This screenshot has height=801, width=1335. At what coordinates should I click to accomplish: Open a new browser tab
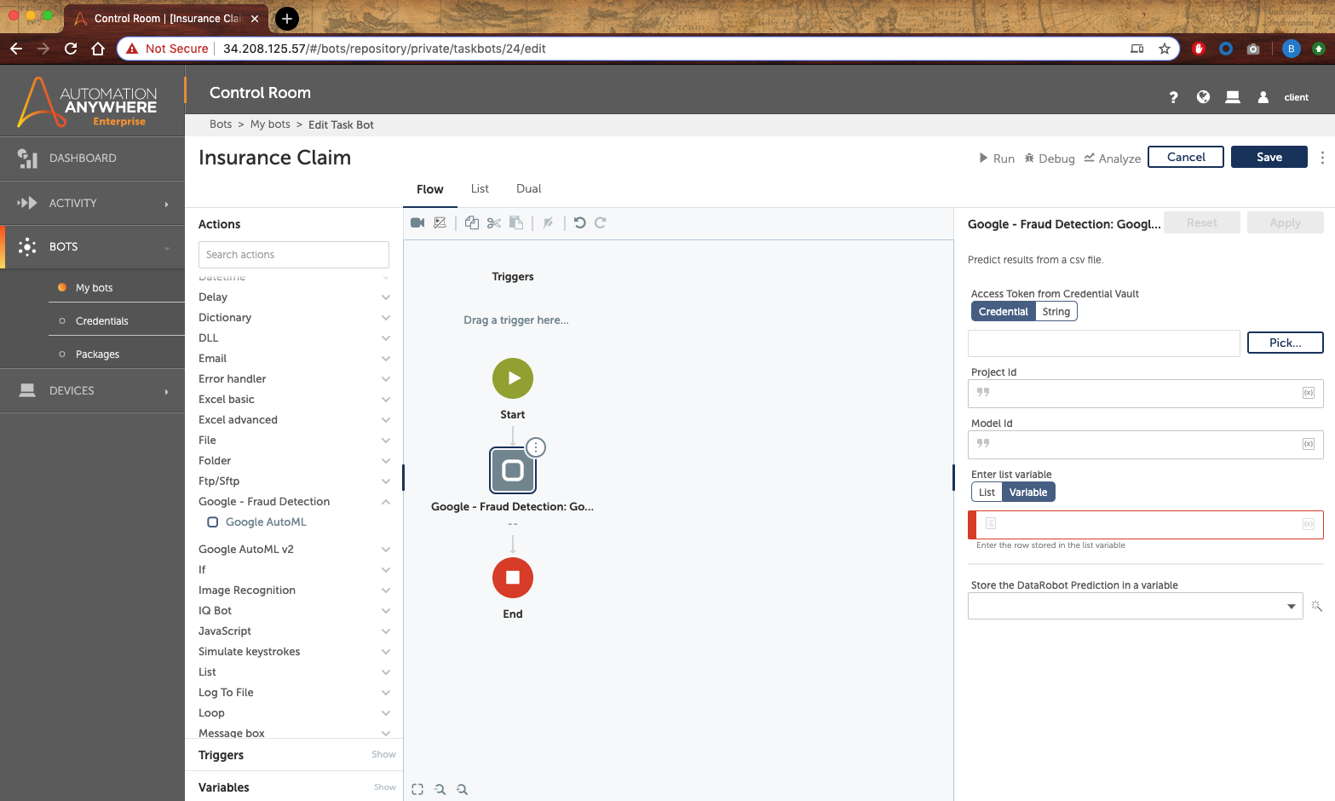287,18
